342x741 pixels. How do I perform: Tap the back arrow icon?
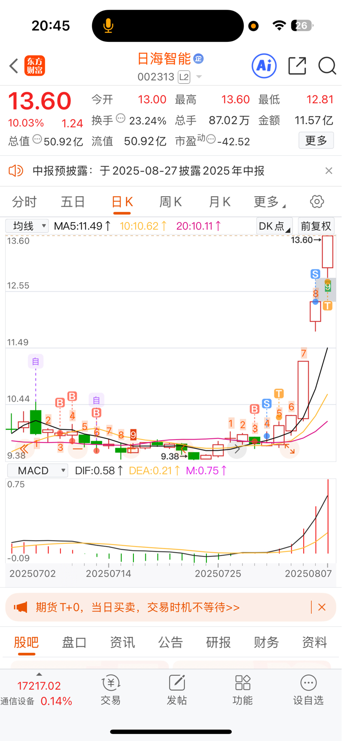pyautogui.click(x=14, y=66)
